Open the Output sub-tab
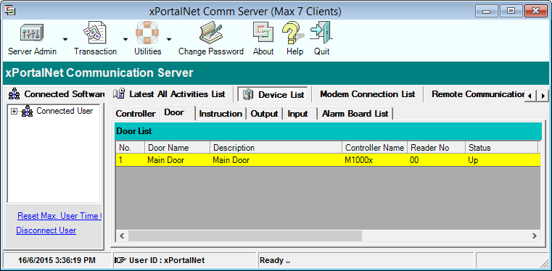Image resolution: width=552 pixels, height=271 pixels. pyautogui.click(x=264, y=114)
